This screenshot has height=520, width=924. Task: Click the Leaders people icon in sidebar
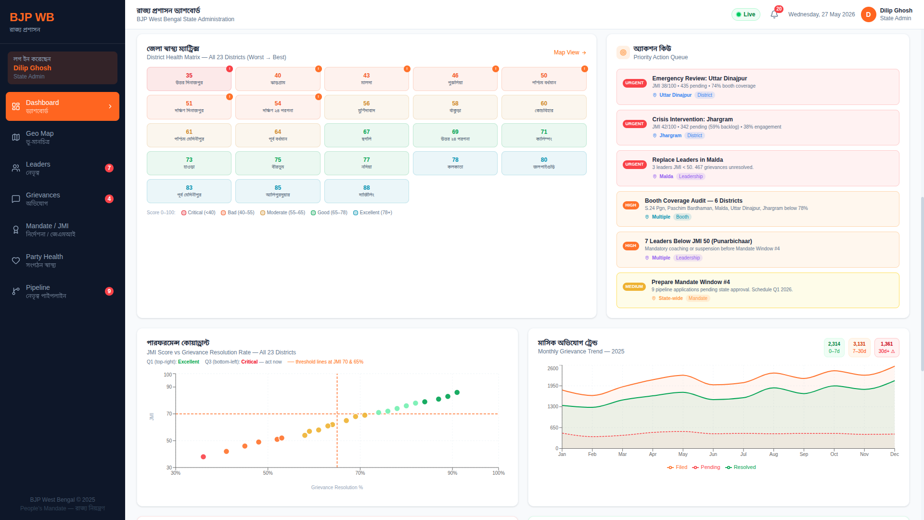click(16, 168)
